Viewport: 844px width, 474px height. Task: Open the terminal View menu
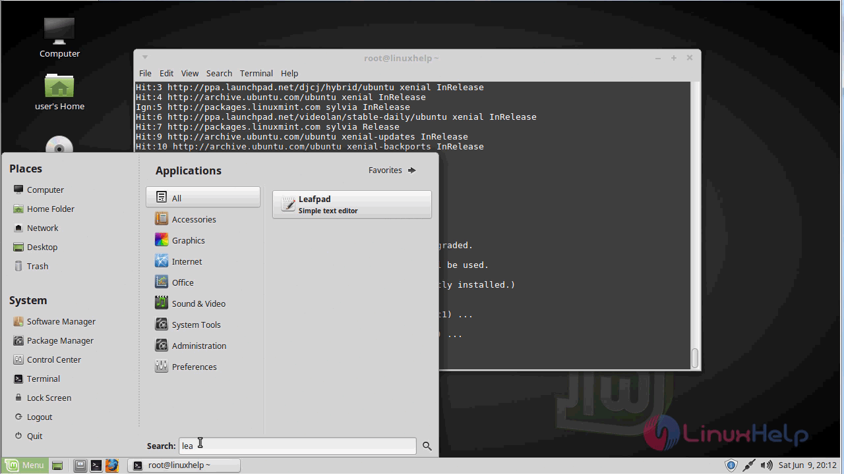[190, 73]
